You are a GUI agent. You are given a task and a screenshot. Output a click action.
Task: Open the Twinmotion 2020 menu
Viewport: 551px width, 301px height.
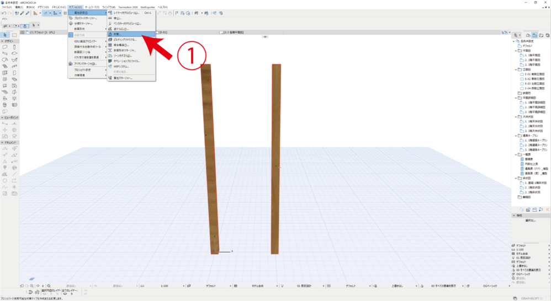click(128, 7)
